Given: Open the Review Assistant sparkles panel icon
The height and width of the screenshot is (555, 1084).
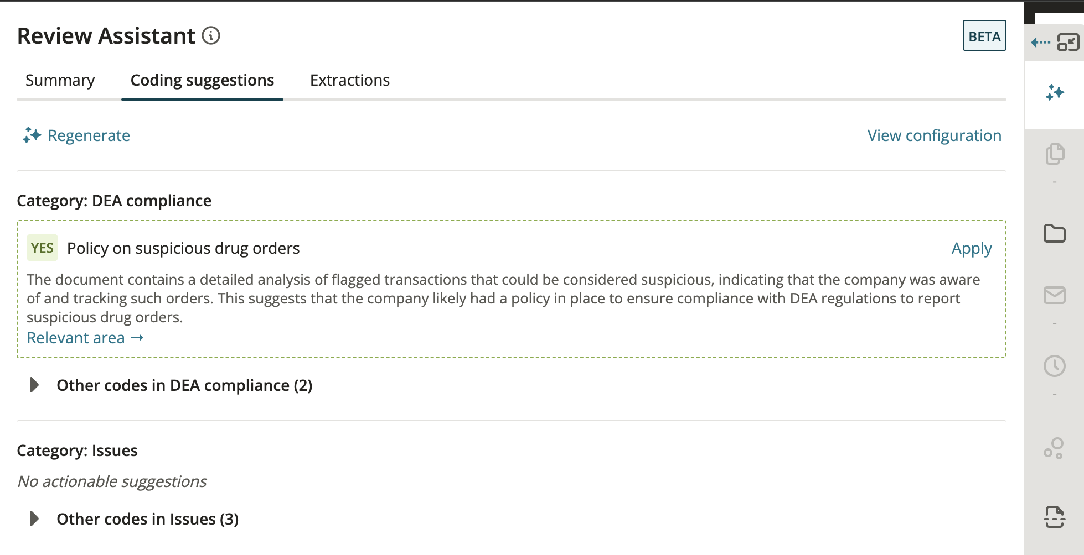Looking at the screenshot, I should tap(1054, 92).
